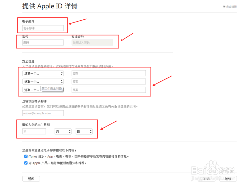Click the 年 birth year field

(x=34, y=132)
